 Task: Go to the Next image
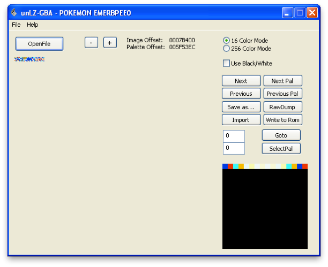[241, 81]
